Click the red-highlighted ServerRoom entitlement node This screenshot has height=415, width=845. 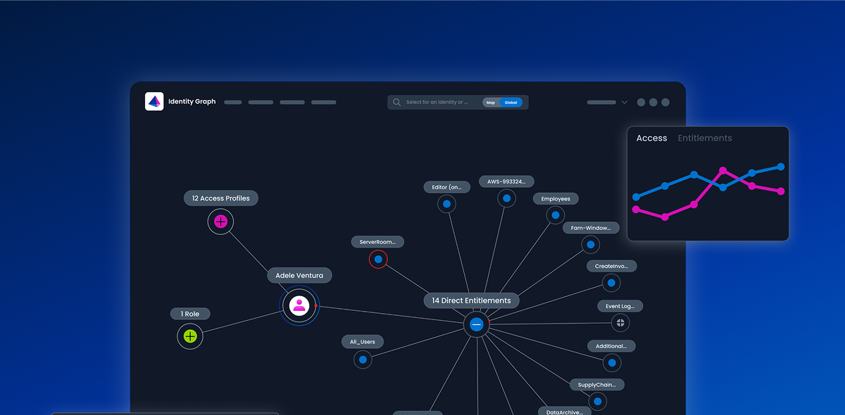pyautogui.click(x=378, y=259)
